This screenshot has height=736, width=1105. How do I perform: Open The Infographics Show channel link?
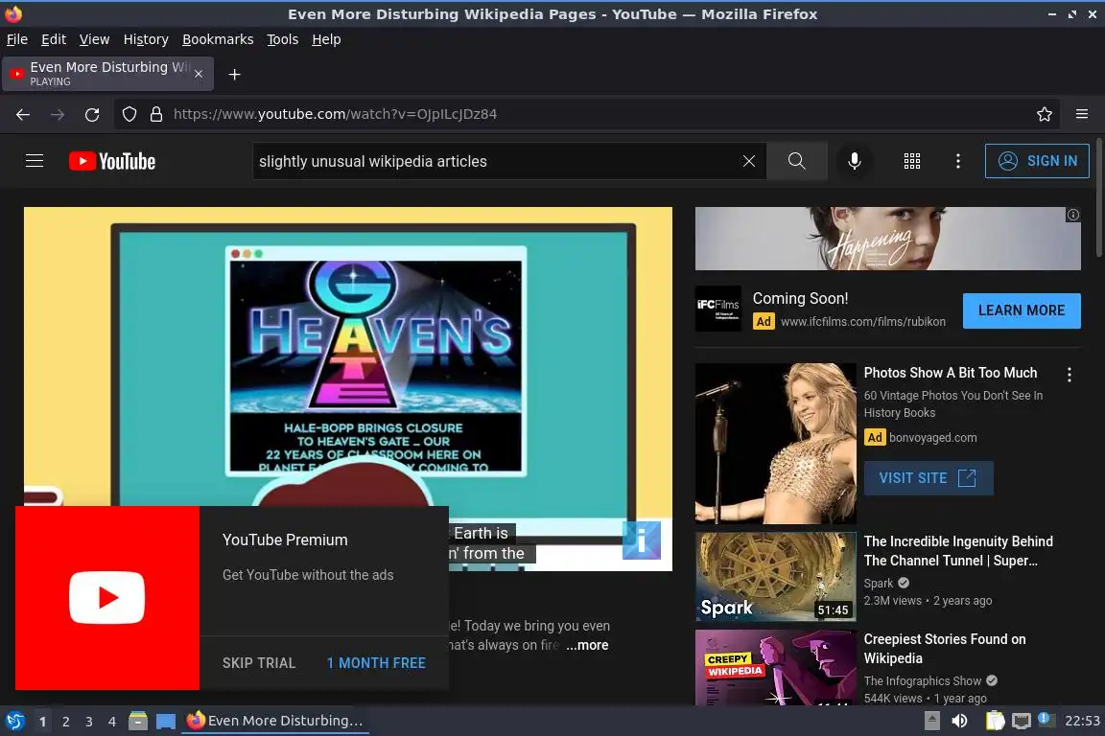(x=923, y=681)
